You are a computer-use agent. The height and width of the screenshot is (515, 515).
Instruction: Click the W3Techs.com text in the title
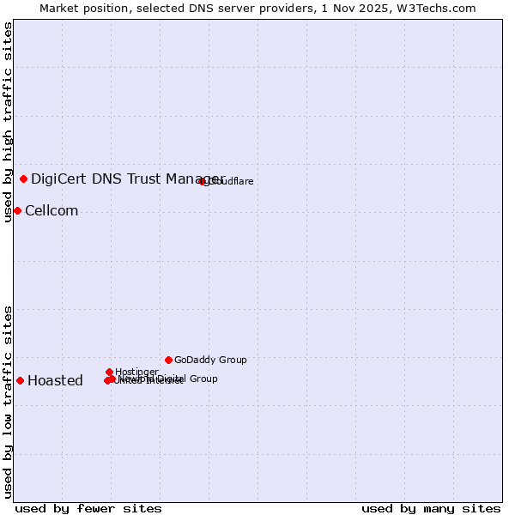point(443,8)
